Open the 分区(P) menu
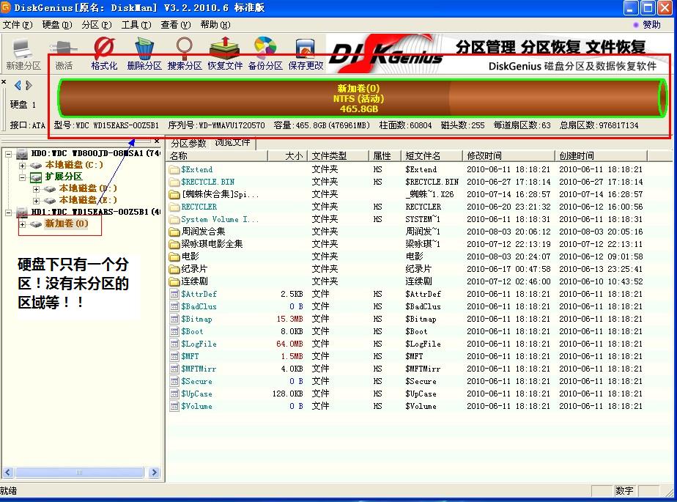Screen dimensions: 677x502 (x=97, y=25)
